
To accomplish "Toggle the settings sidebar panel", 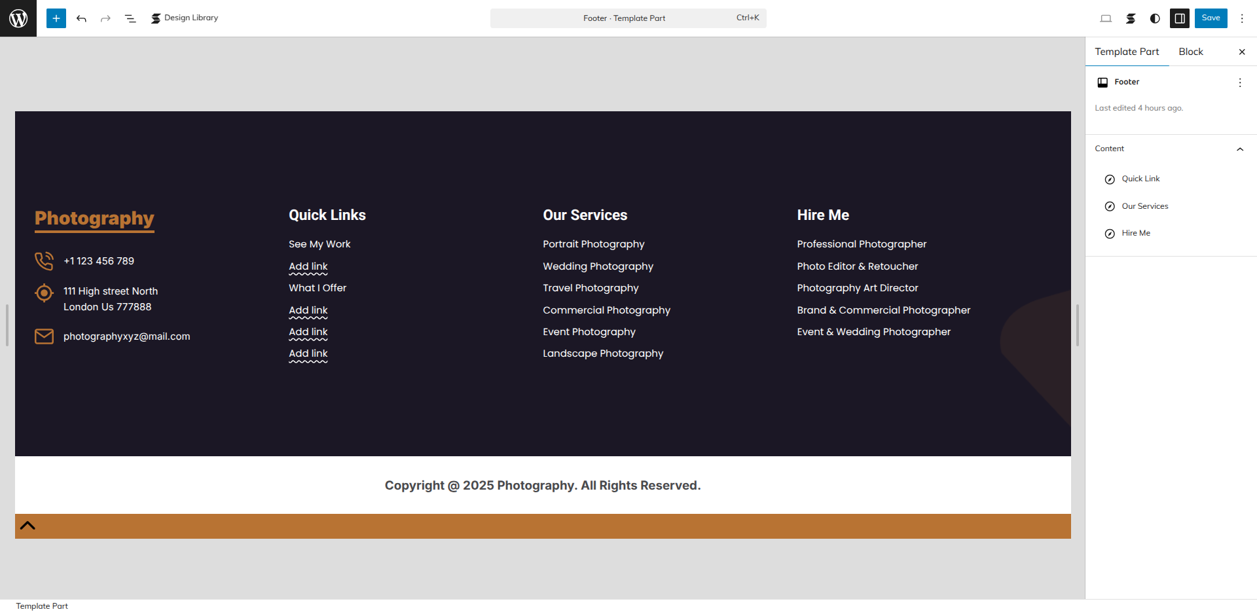I will [1180, 18].
